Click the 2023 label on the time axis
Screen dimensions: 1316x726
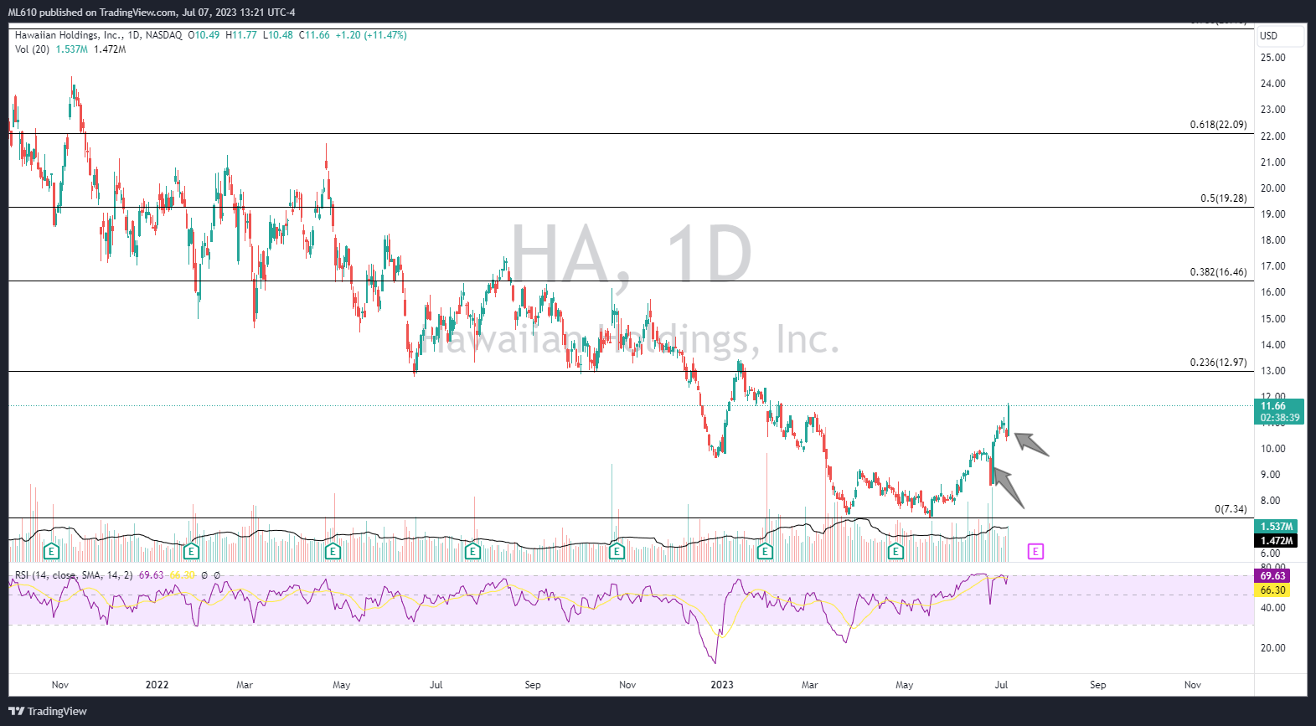(722, 685)
